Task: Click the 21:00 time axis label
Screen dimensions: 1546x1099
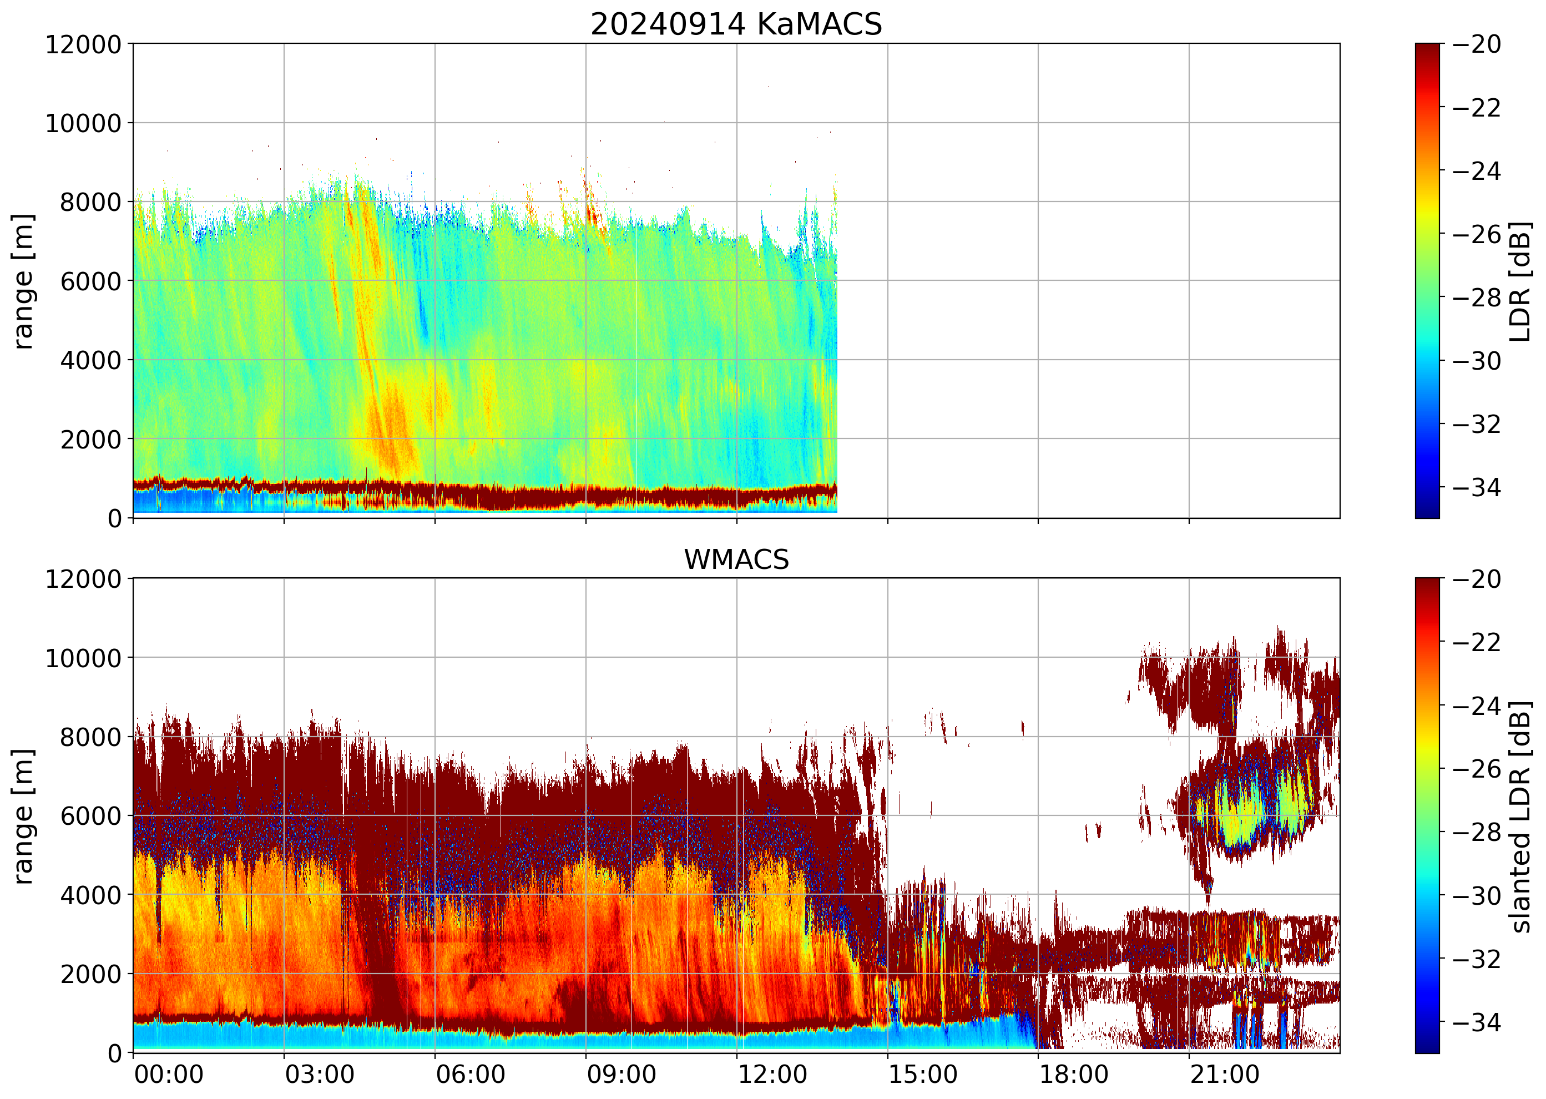Action: (1225, 1075)
